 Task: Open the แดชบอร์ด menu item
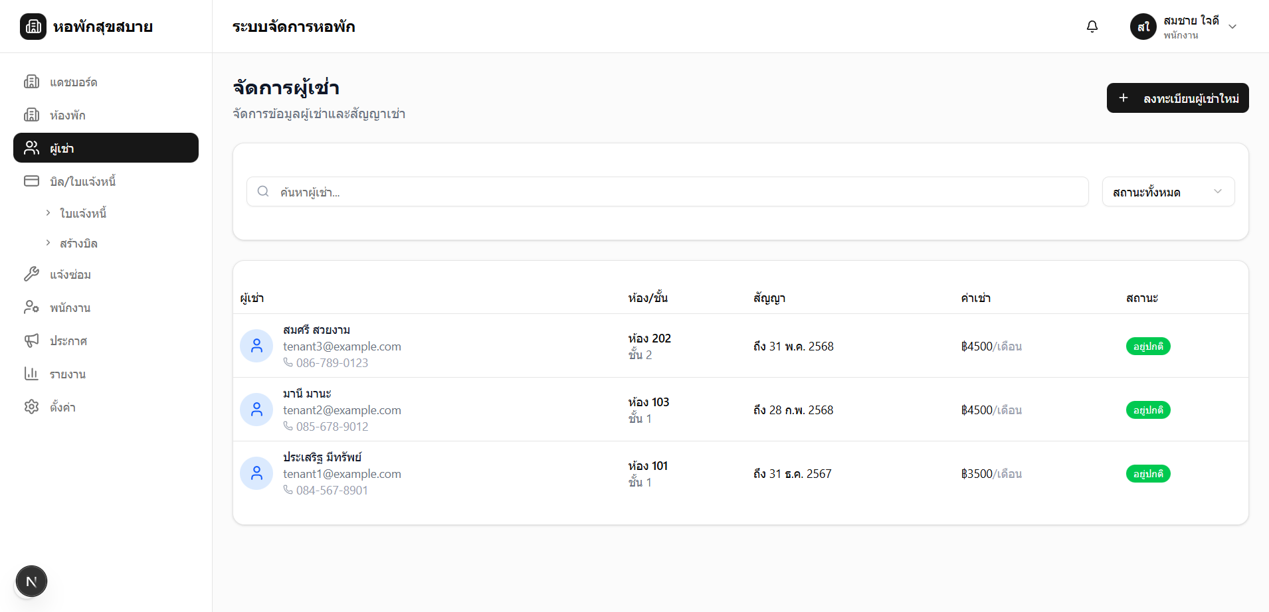coord(106,82)
